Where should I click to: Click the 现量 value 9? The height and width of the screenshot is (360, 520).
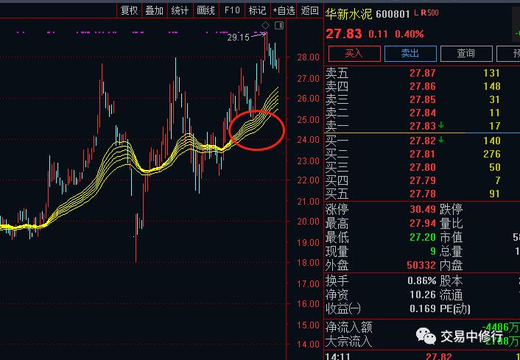433,251
